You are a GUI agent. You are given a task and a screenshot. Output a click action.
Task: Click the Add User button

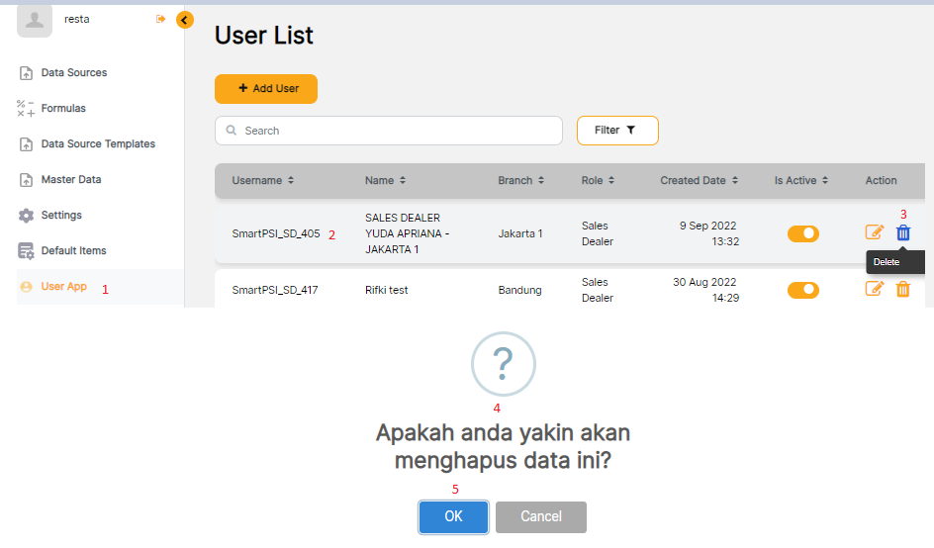point(266,89)
